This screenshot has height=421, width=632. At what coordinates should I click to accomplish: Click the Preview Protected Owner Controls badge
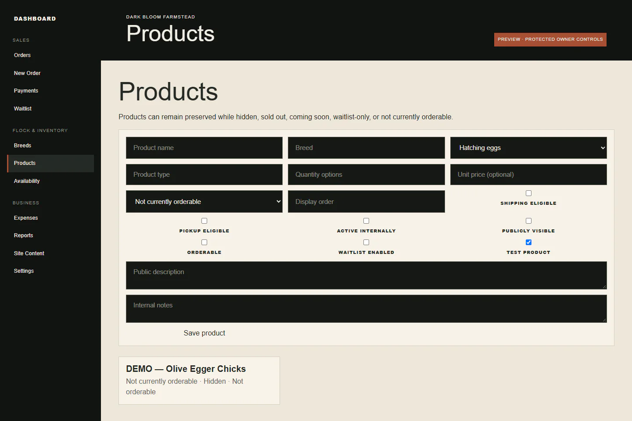(x=550, y=39)
